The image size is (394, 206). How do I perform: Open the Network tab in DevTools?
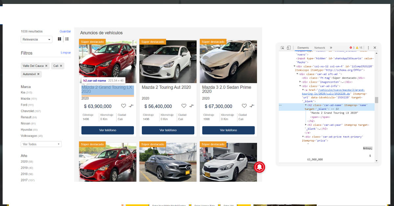coord(319,48)
